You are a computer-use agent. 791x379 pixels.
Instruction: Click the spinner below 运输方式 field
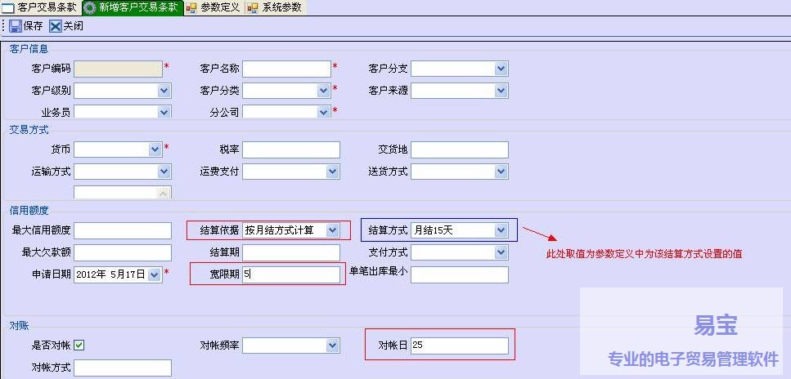click(164, 194)
